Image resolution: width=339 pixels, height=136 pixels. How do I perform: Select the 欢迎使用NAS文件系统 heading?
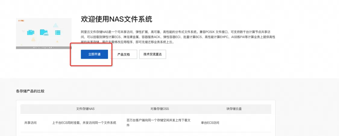[117, 19]
